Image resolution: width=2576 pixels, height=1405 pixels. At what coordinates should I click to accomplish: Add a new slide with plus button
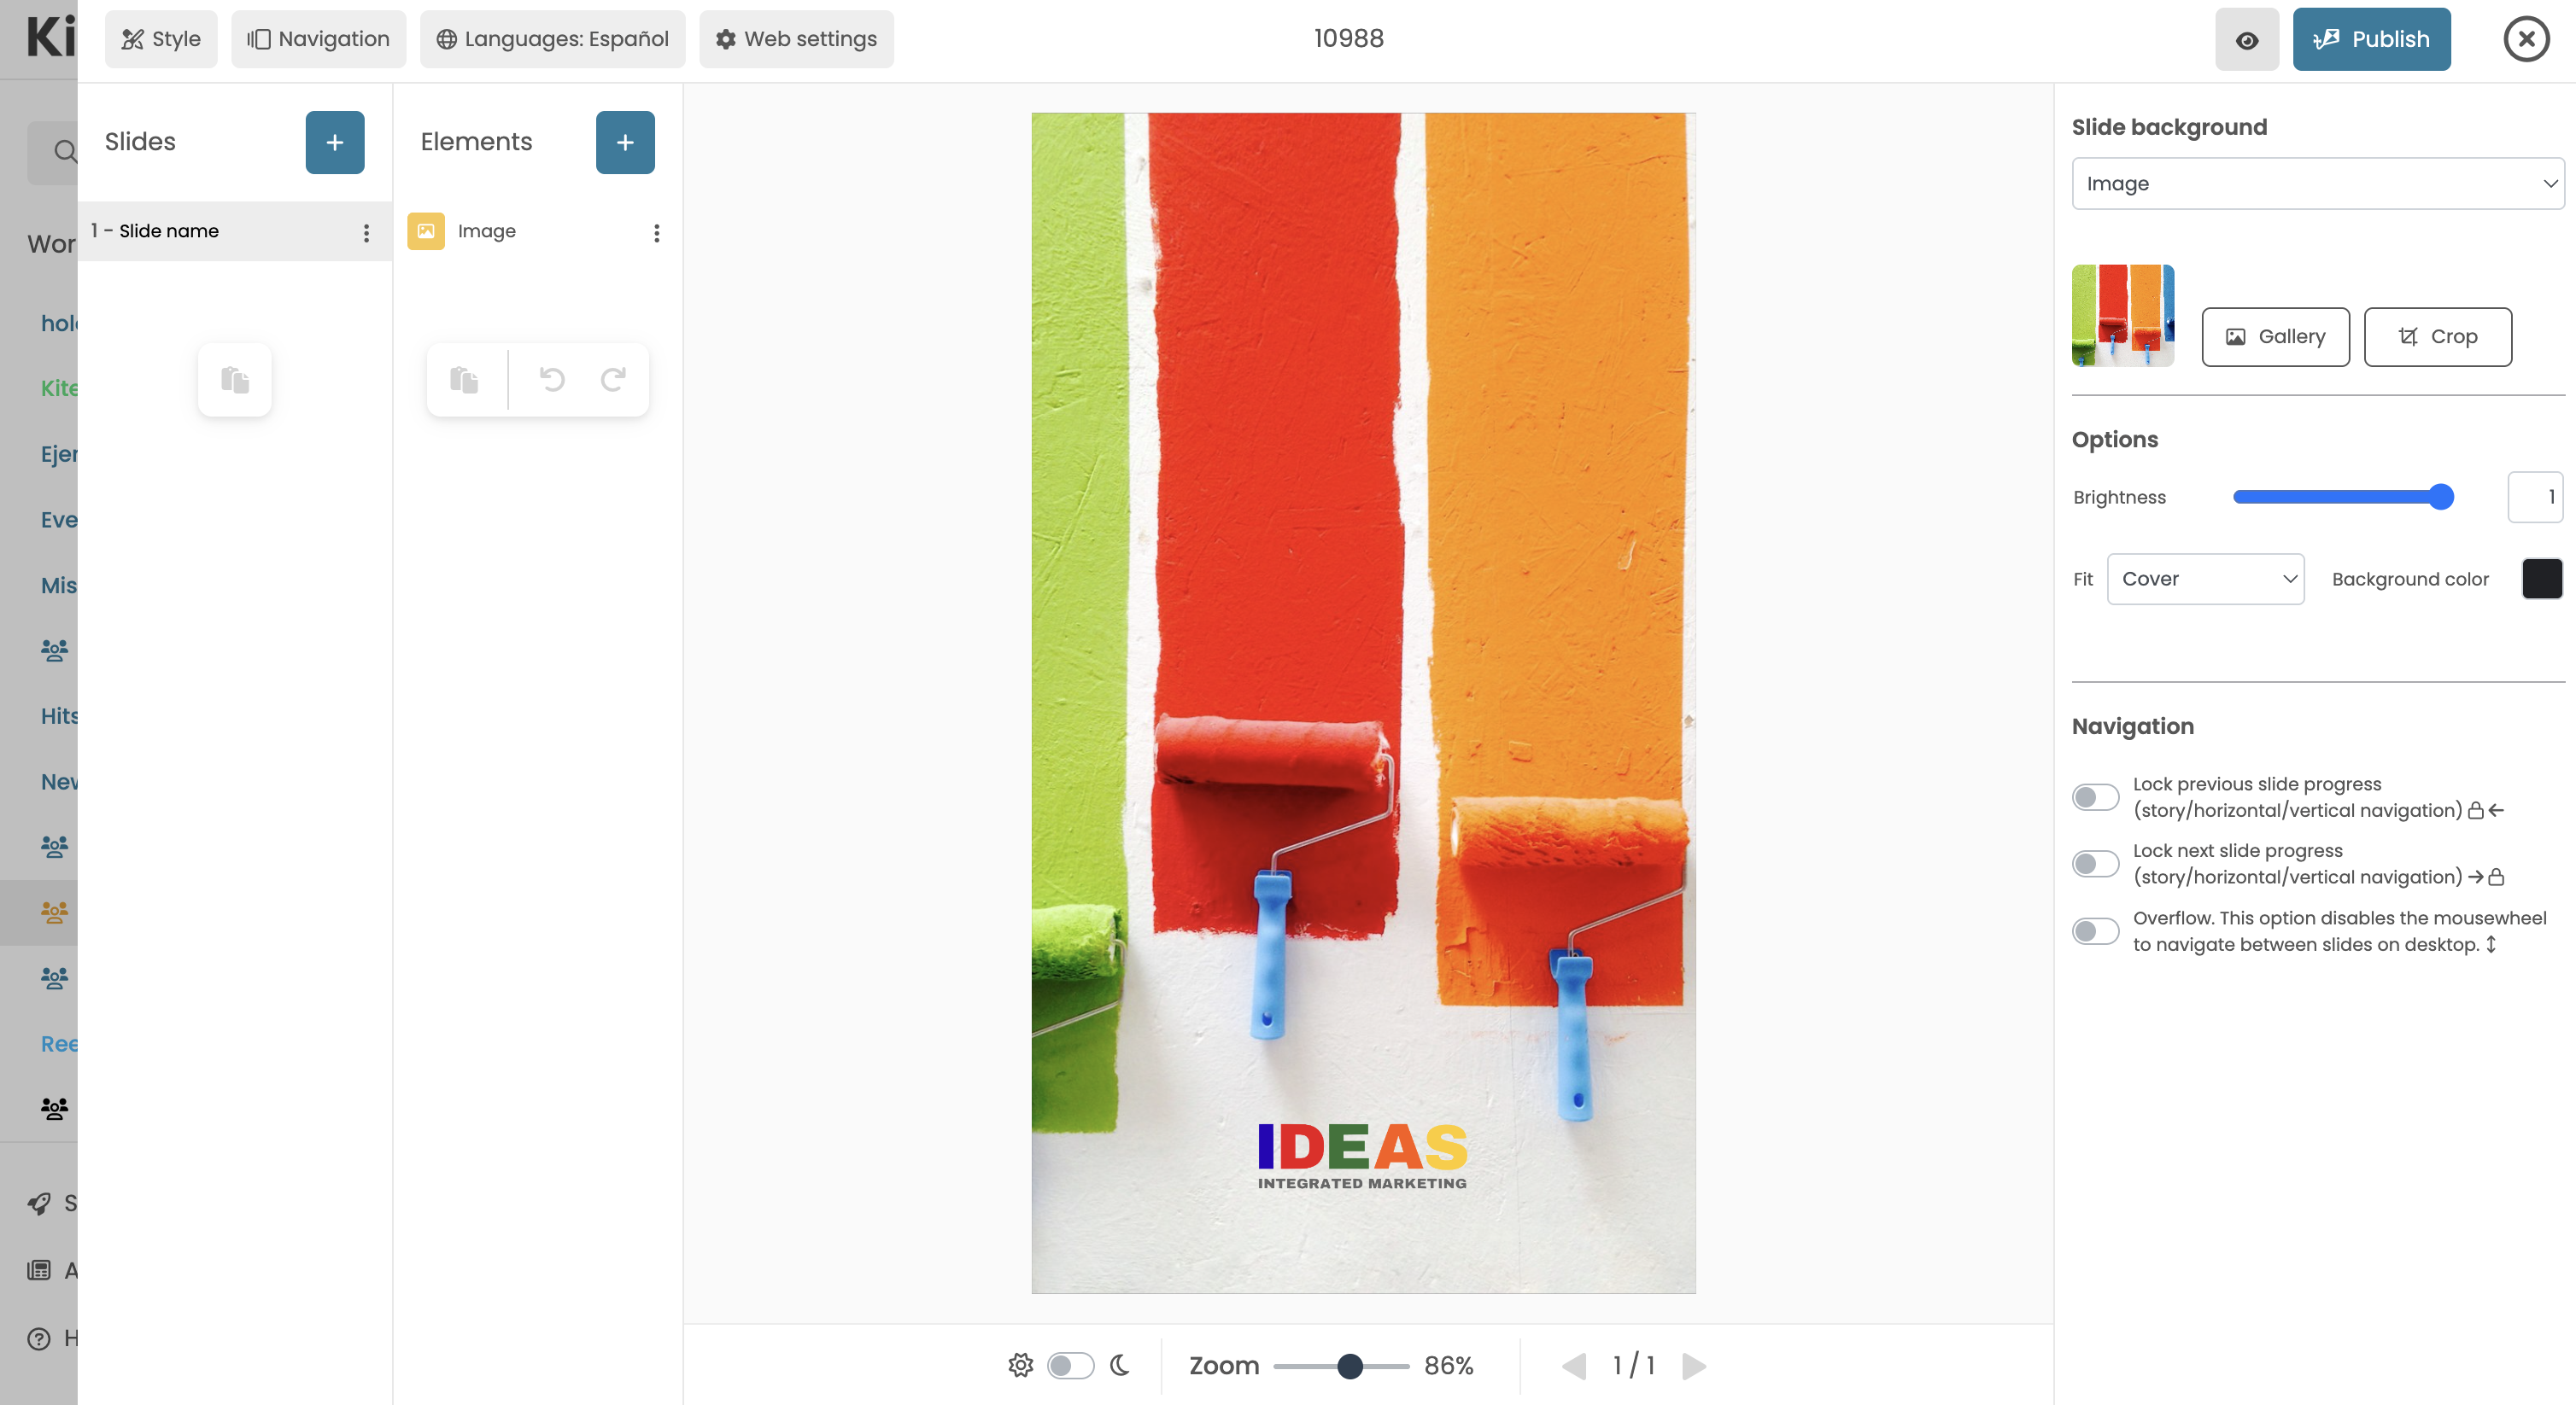point(335,142)
